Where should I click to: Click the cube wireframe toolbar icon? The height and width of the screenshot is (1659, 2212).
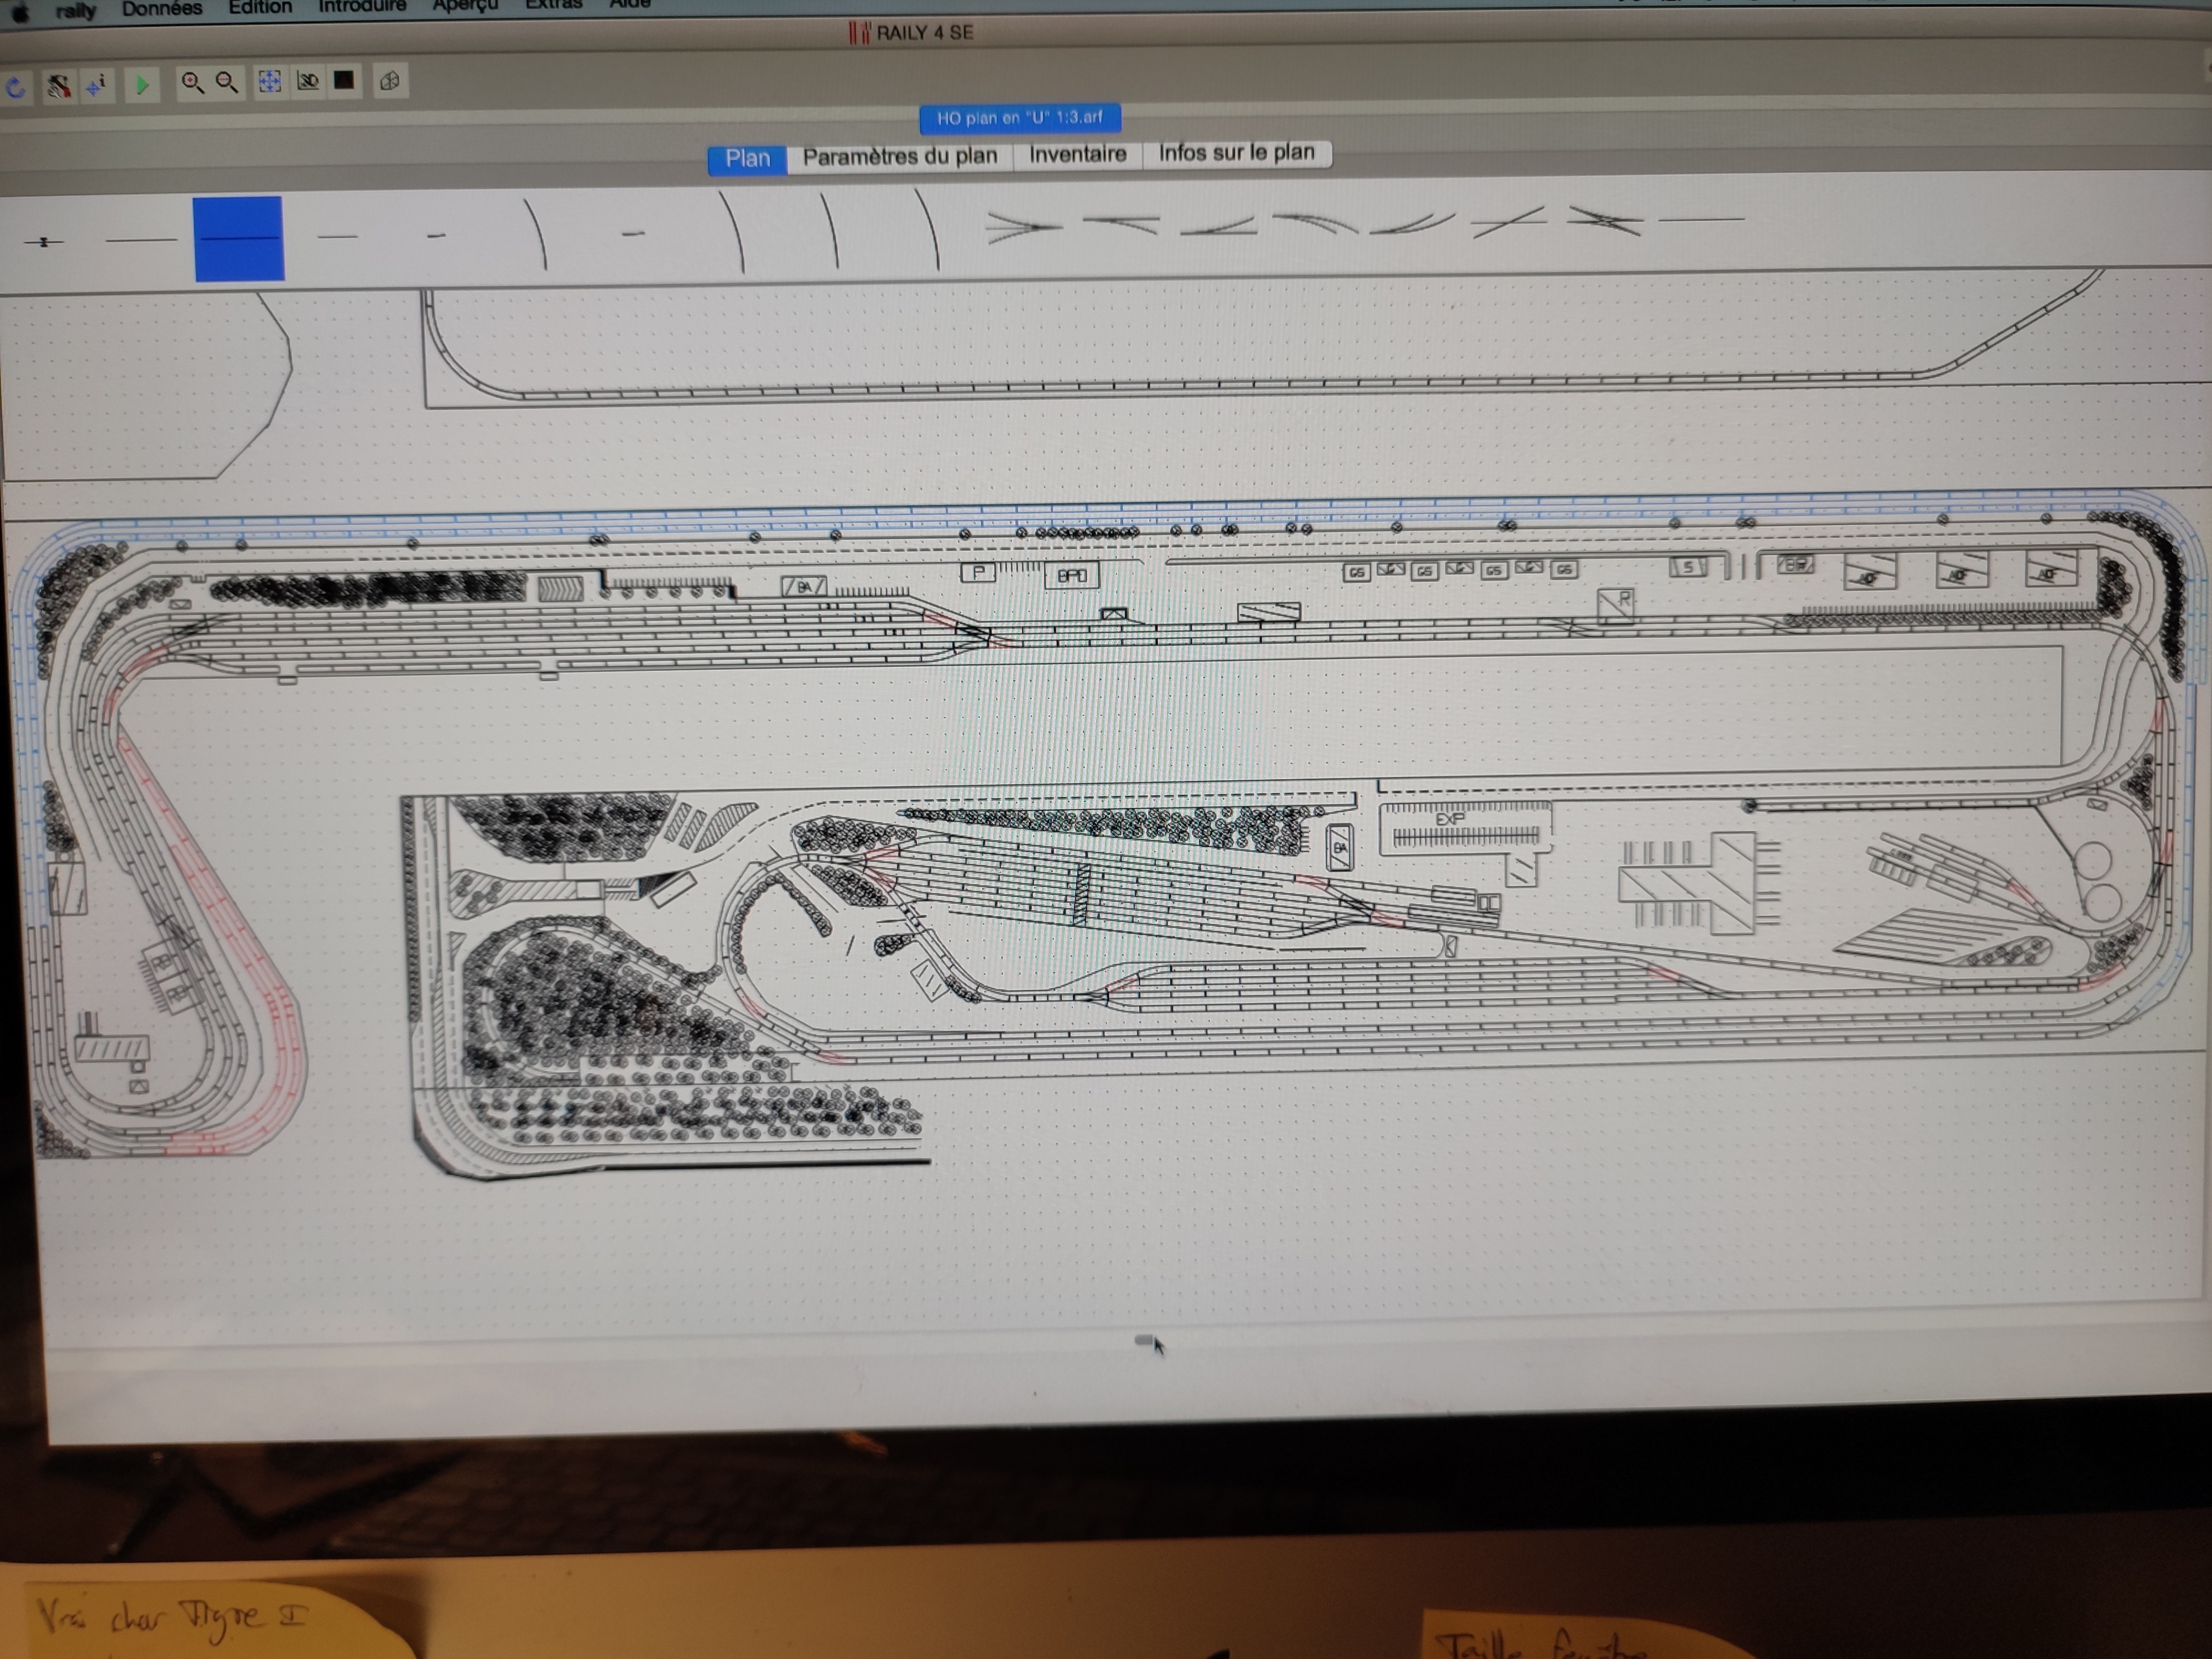390,81
